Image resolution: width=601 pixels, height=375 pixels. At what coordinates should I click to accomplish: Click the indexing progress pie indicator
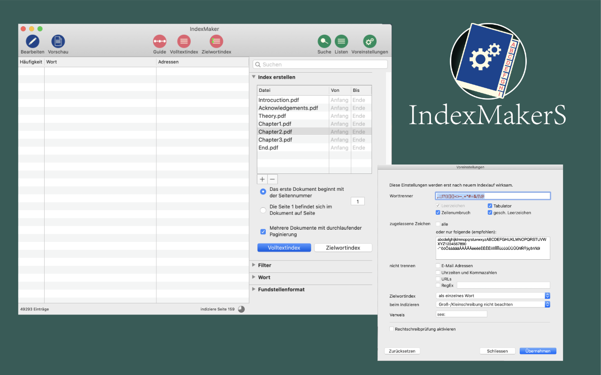click(241, 309)
